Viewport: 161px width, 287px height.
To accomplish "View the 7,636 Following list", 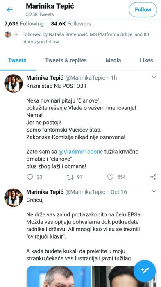I will coord(24,24).
